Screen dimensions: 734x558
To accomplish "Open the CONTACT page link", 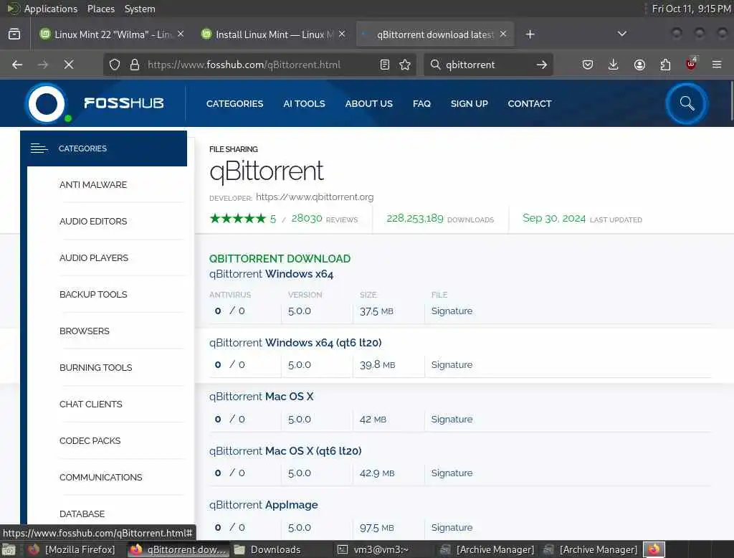I will click(x=530, y=103).
